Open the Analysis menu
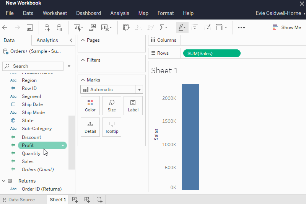This screenshot has width=306, height=204. 120,13
